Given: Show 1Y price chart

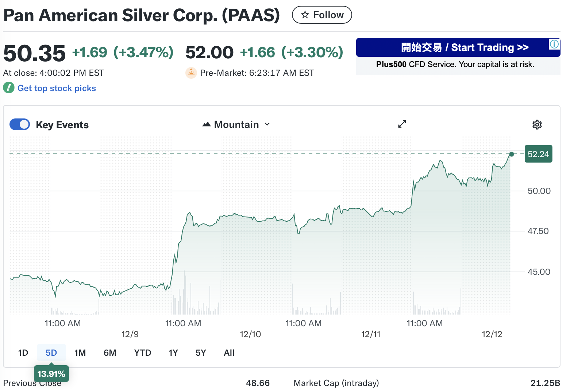Looking at the screenshot, I should pyautogui.click(x=173, y=353).
